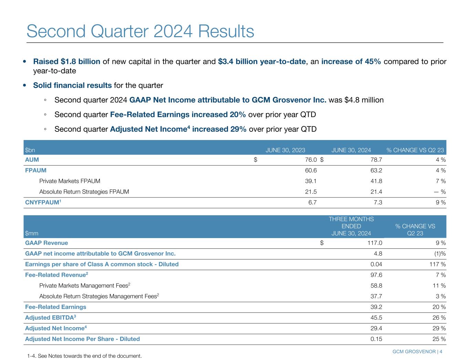This screenshot has width=470, height=363.
Task: Click the $3.4 billion year-to-date text
Action: 262,62
